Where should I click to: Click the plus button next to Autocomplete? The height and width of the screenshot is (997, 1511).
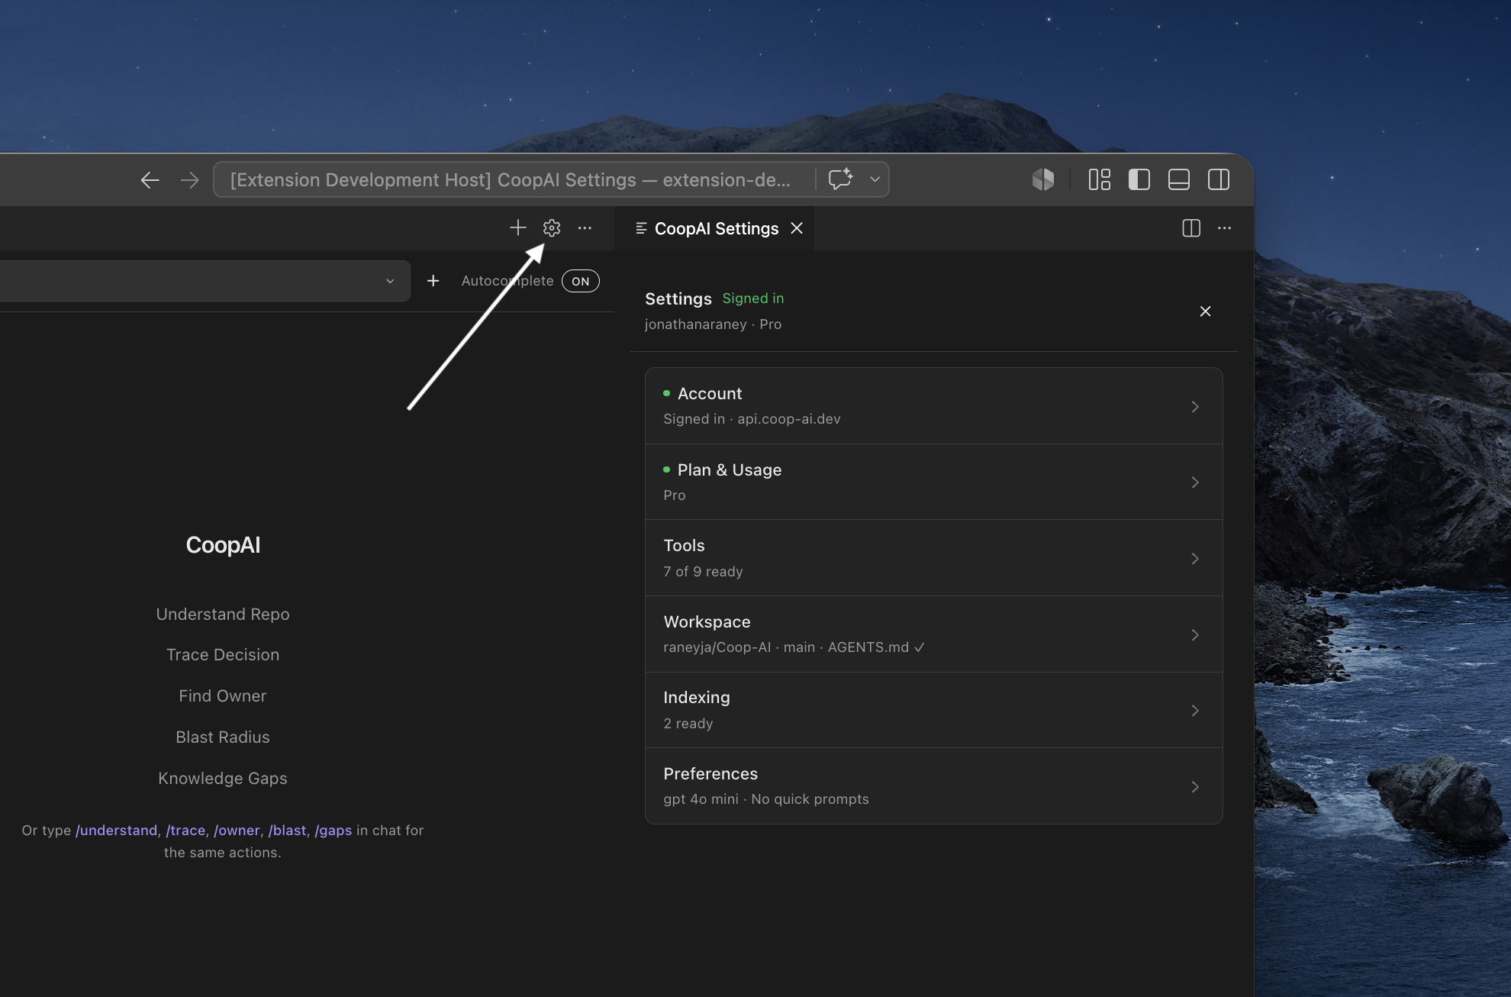coord(433,281)
